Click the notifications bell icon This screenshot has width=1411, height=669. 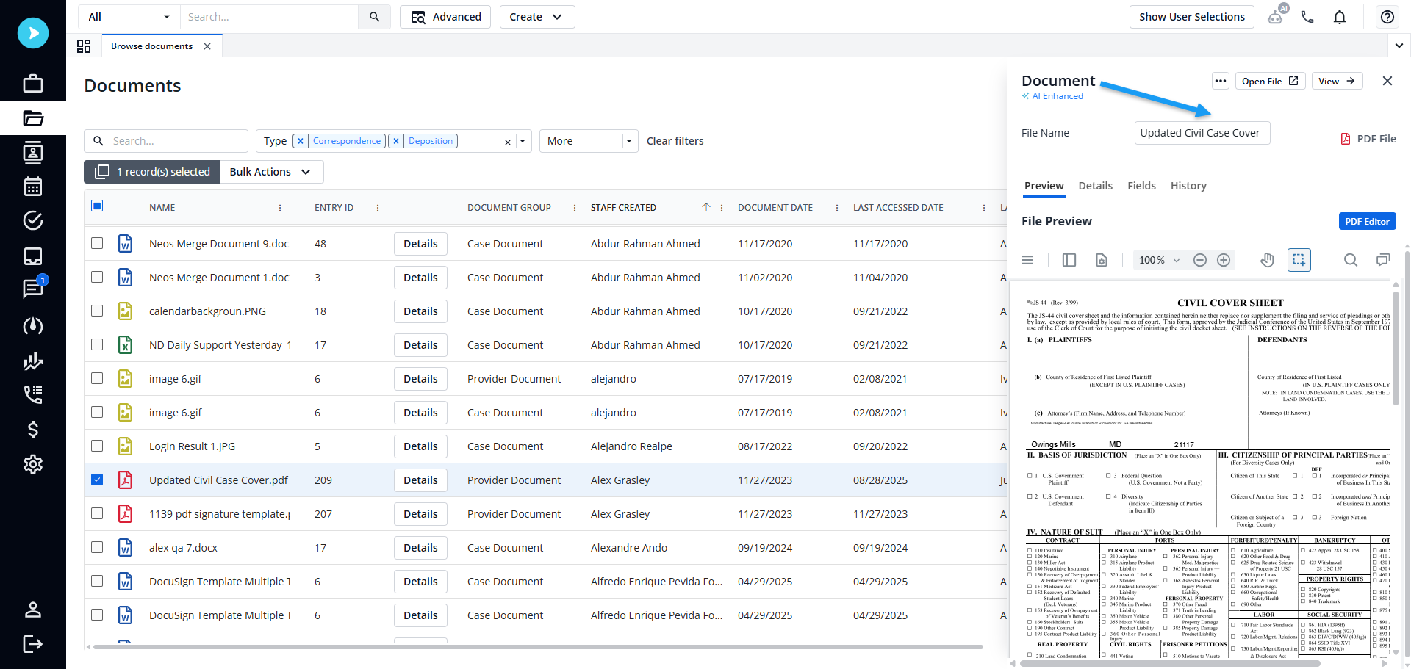1339,17
